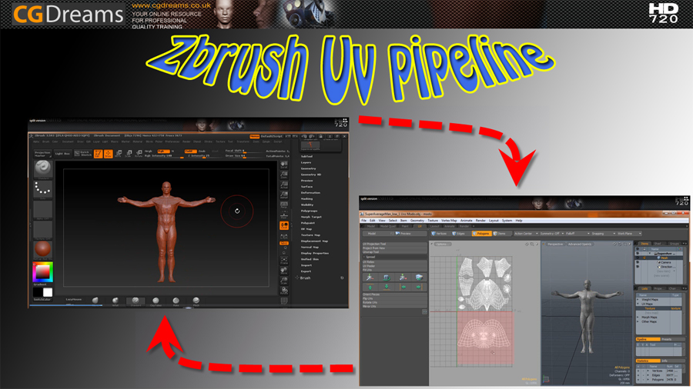Hide the Camera item via eye icon in Modo
693x389 pixels.
638,262
